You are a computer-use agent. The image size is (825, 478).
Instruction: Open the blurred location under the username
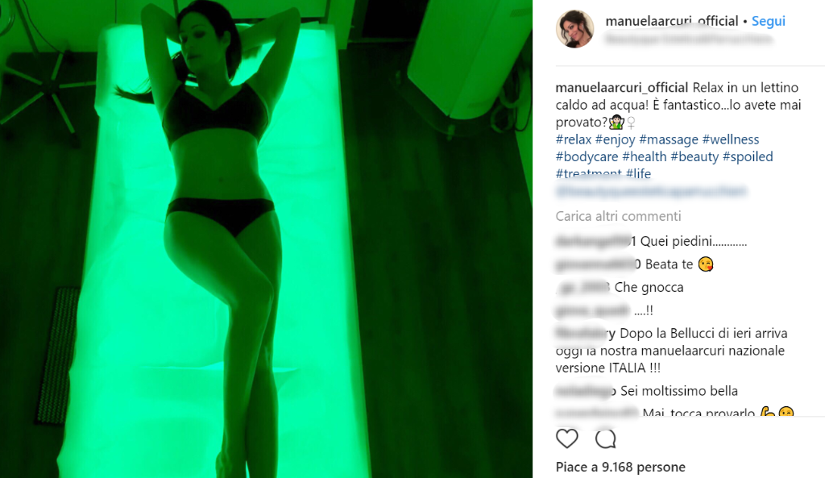tap(689, 39)
